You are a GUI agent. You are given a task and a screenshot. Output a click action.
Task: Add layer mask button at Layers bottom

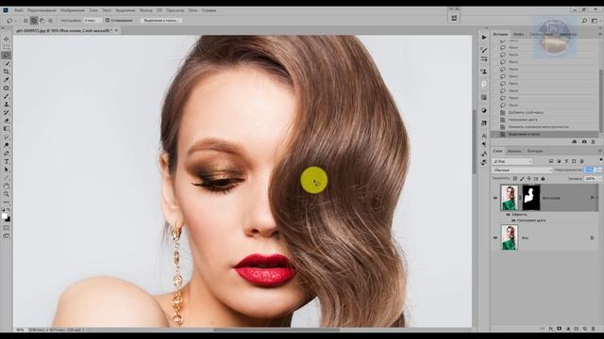(x=559, y=329)
